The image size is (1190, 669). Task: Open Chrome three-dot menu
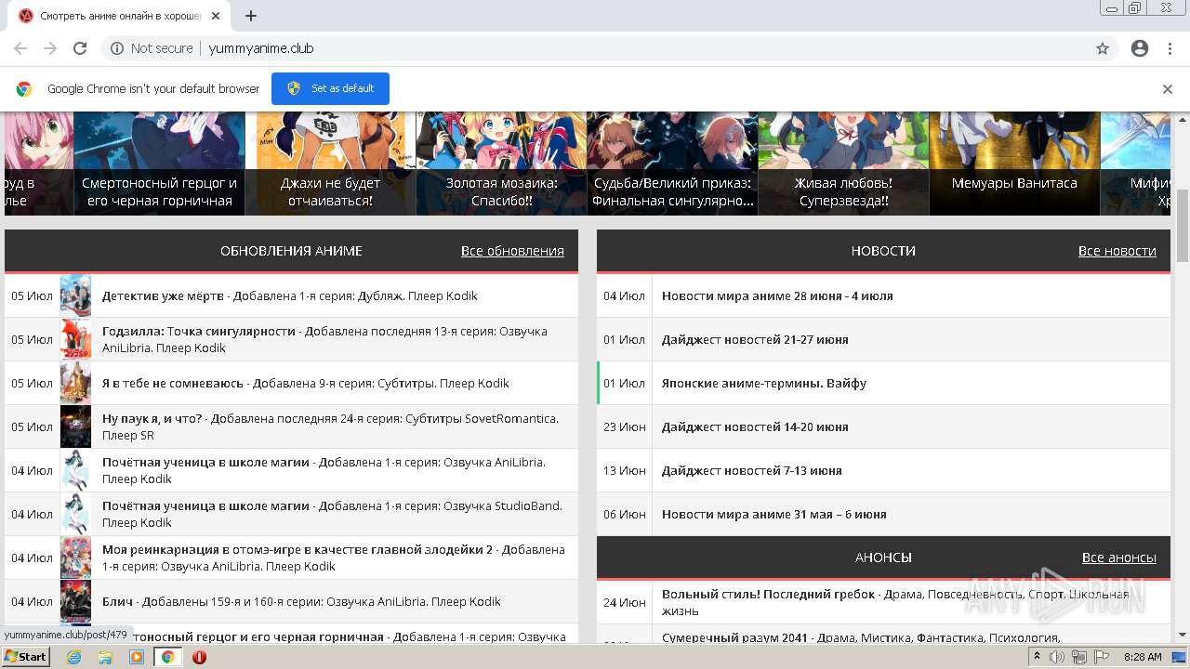click(1170, 48)
